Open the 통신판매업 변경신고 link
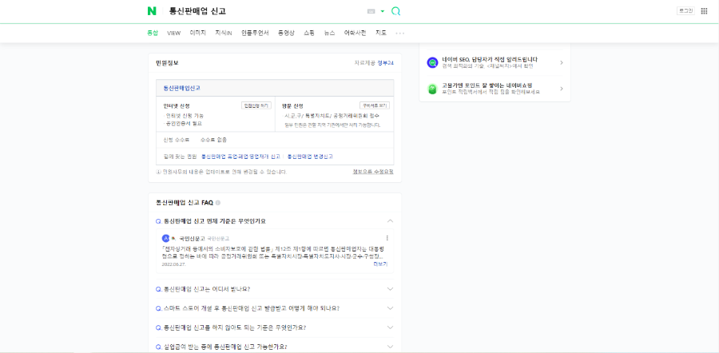The height and width of the screenshot is (353, 719). 310,157
